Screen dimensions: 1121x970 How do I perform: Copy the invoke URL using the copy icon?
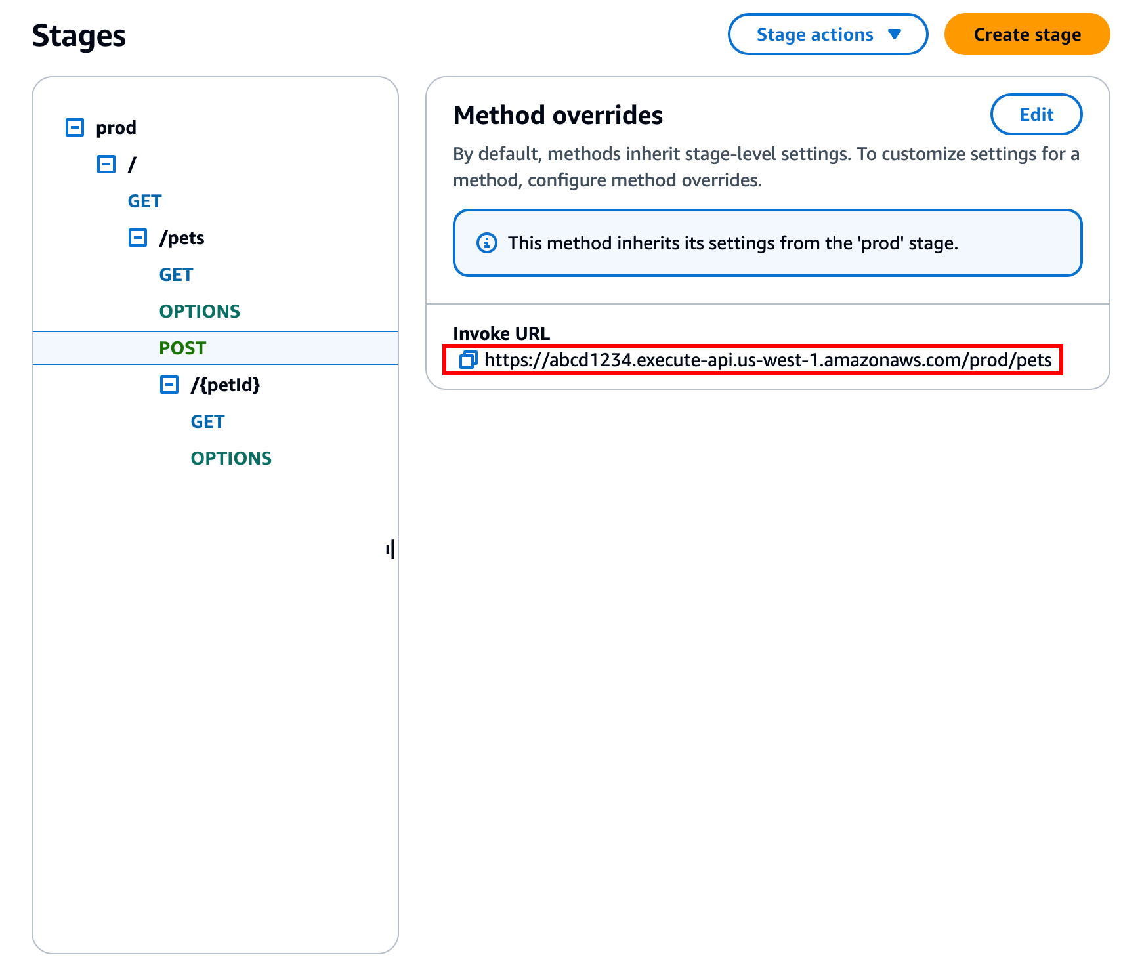pos(468,360)
